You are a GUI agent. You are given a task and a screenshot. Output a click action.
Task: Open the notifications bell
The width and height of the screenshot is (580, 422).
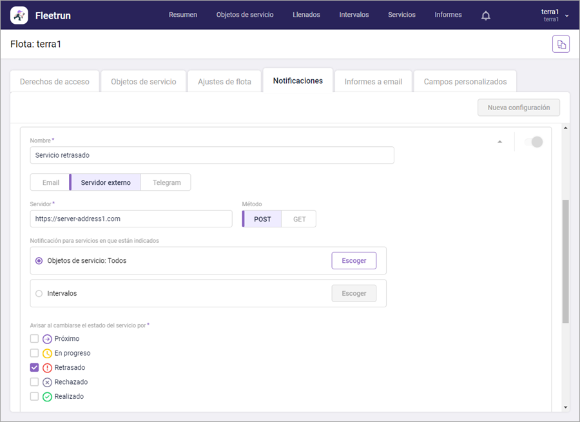[x=486, y=15]
